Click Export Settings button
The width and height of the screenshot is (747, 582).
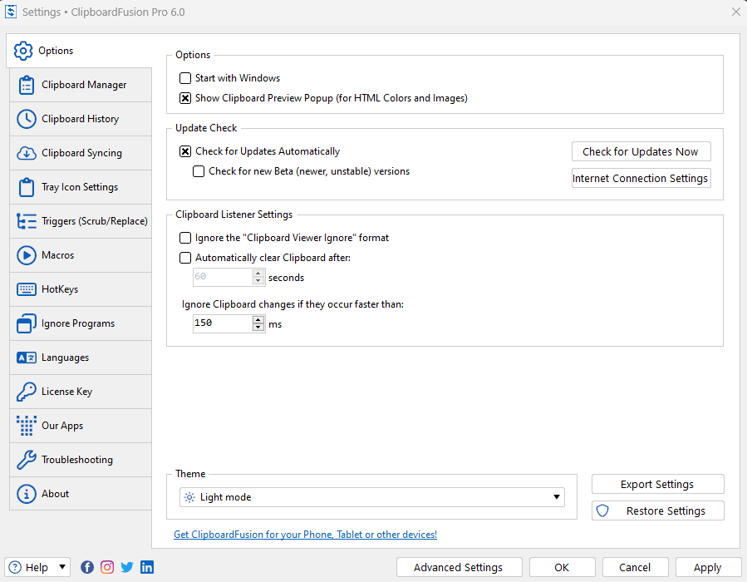tap(657, 484)
